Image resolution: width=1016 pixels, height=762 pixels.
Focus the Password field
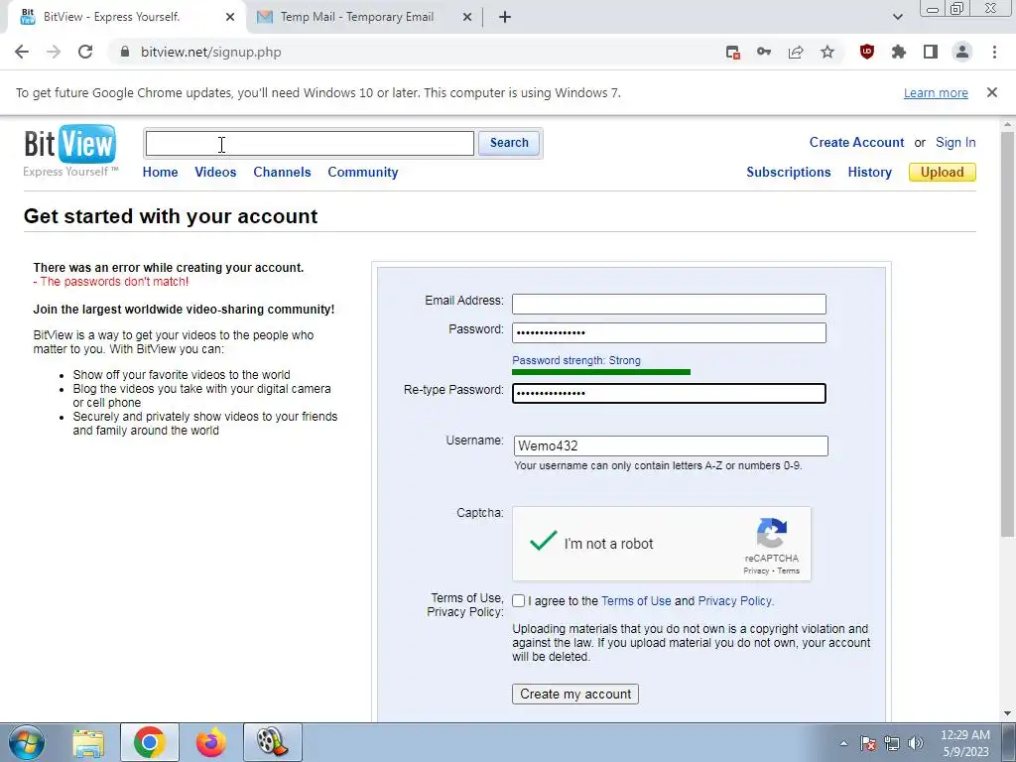tap(669, 333)
